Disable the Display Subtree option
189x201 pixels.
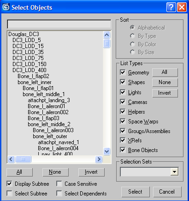(x=9, y=184)
